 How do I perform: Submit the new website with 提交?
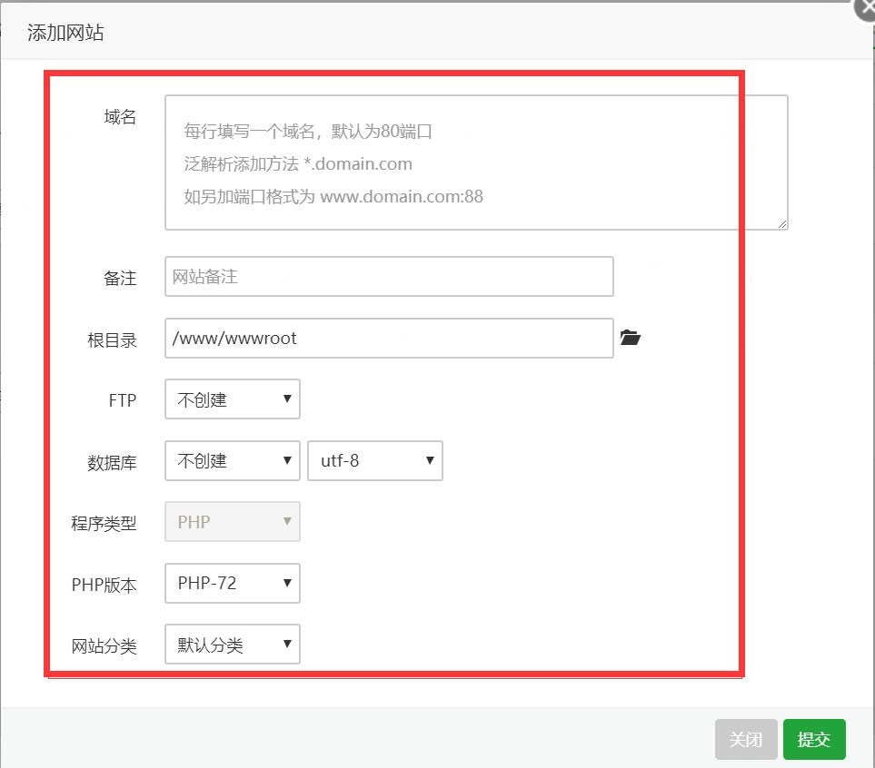point(813,739)
